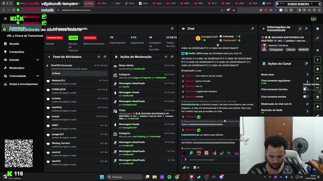This screenshot has height=181, width=323.
Task: Click the LIGADO partner revenue badge
Action: [73, 38]
